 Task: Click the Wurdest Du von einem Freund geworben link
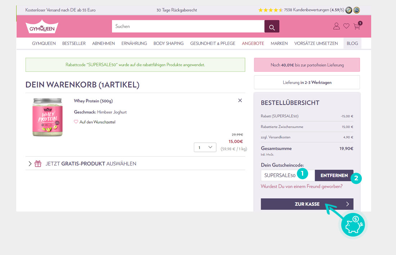click(x=302, y=186)
